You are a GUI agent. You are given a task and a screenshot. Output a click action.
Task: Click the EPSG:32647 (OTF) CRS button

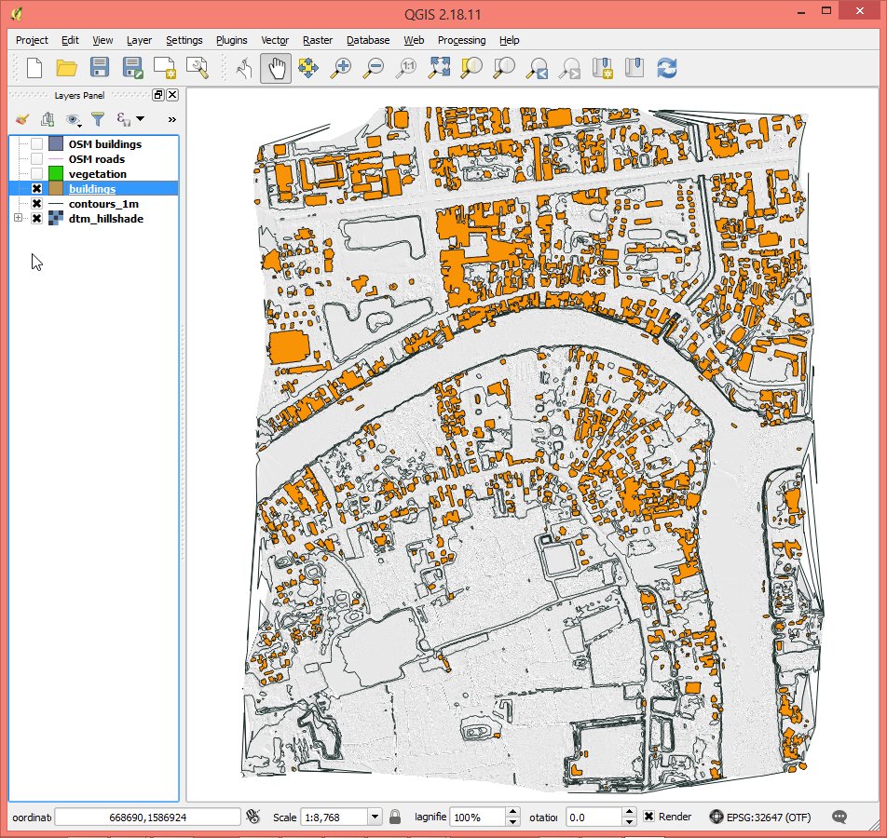(x=760, y=817)
